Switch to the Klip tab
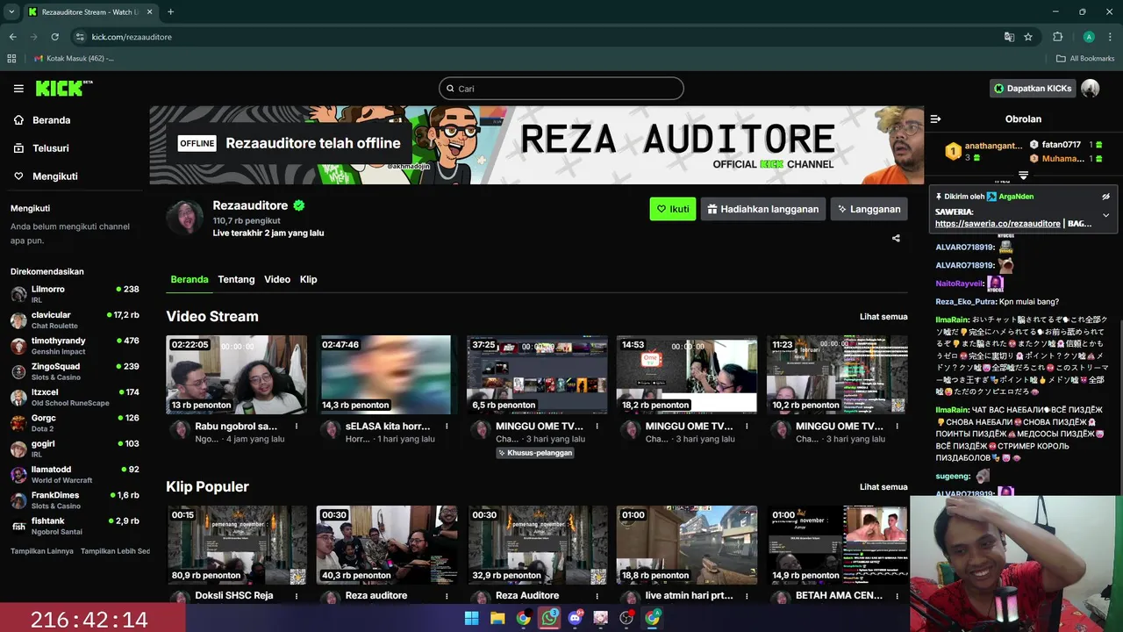 (308, 279)
